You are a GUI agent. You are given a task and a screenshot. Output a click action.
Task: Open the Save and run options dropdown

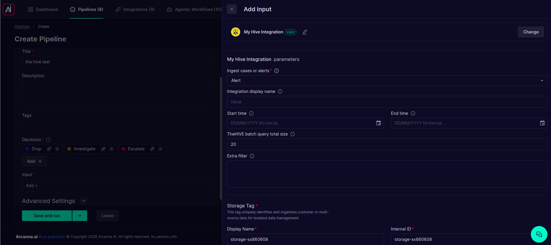[x=80, y=216]
